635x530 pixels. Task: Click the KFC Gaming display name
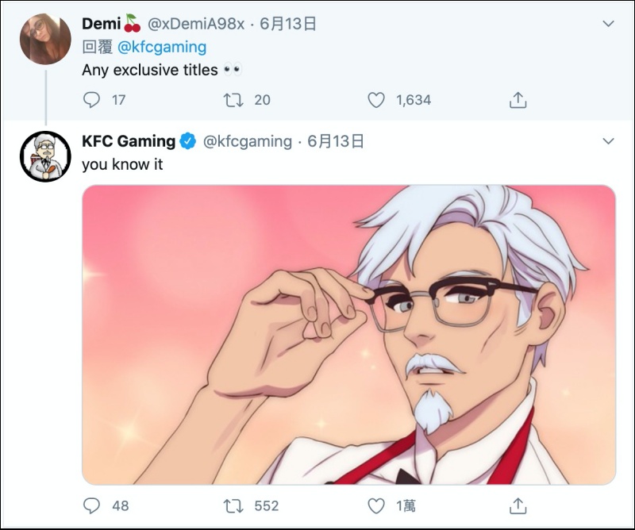point(129,141)
